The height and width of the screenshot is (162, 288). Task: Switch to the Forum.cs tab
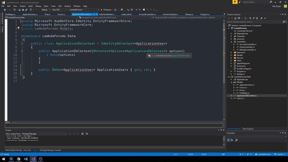pos(61,14)
